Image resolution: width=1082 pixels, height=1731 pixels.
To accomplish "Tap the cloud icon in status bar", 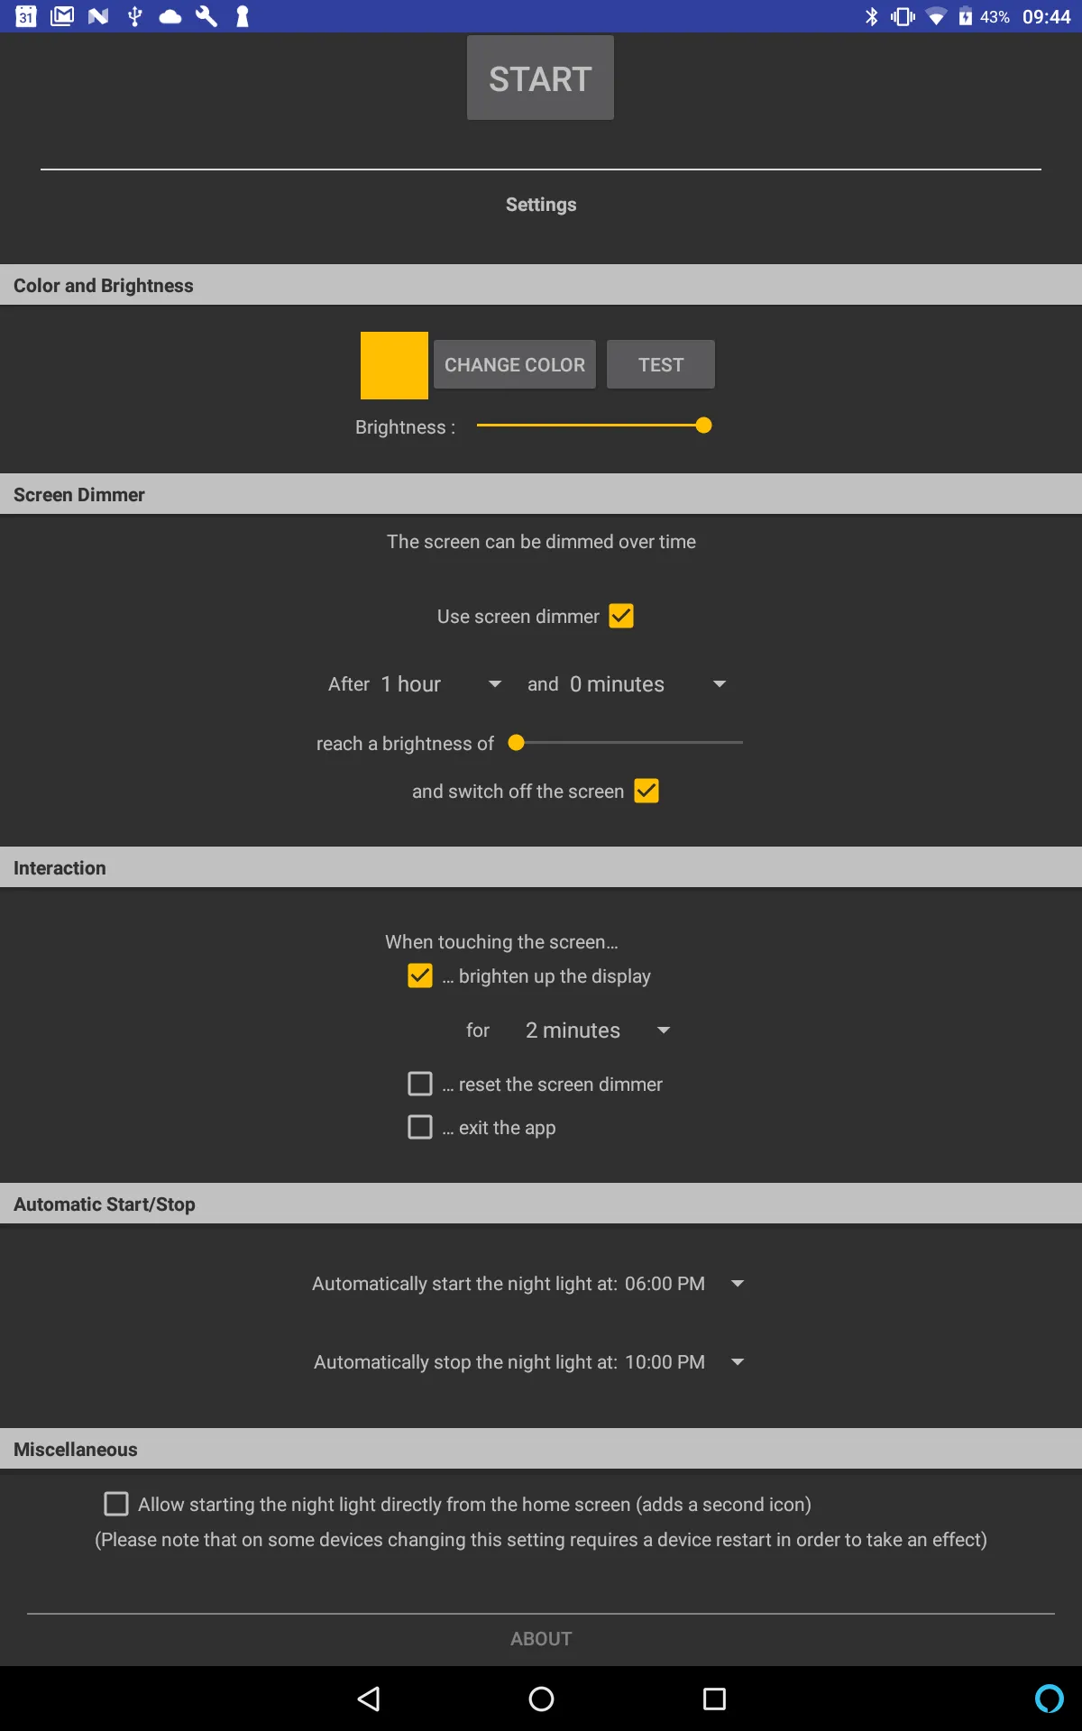I will [170, 16].
